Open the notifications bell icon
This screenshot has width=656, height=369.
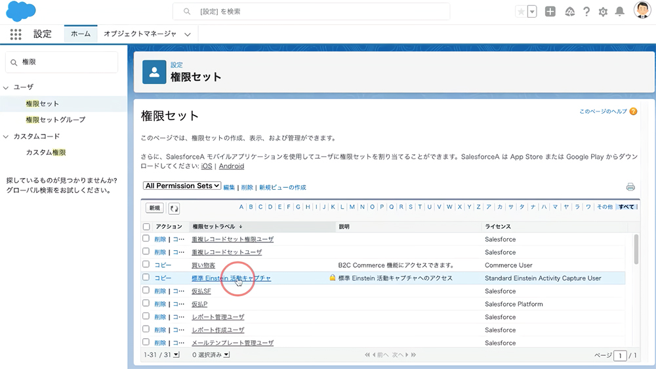pyautogui.click(x=620, y=12)
